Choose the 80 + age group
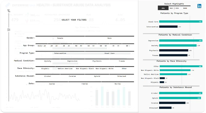 128,46
